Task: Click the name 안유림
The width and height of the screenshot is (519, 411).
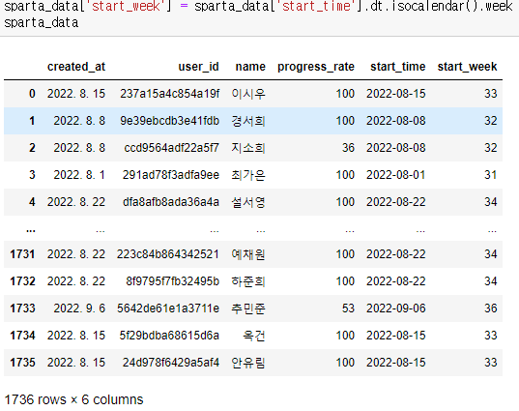Action: 248,363
